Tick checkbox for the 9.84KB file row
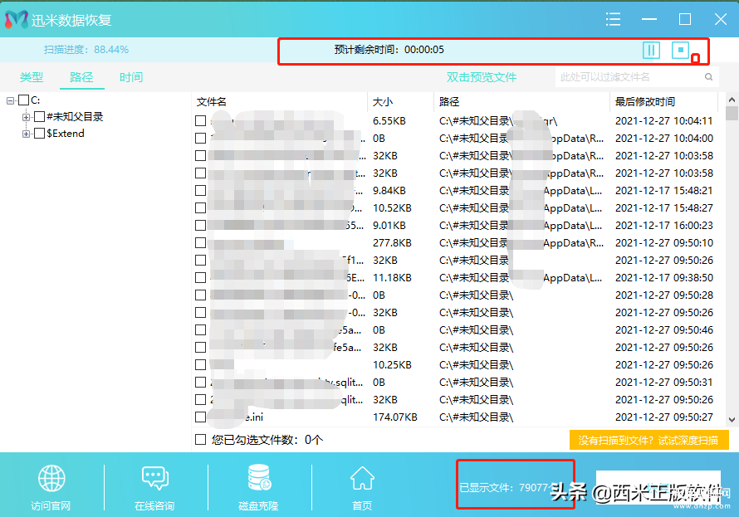The height and width of the screenshot is (517, 739). (x=200, y=191)
